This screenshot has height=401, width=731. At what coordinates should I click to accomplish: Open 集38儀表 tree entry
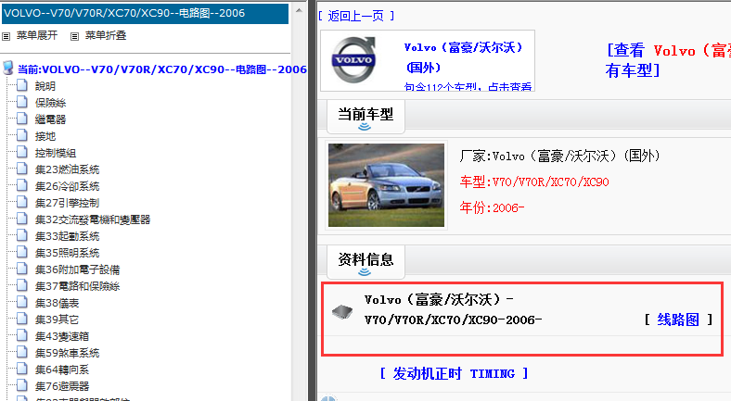(57, 304)
